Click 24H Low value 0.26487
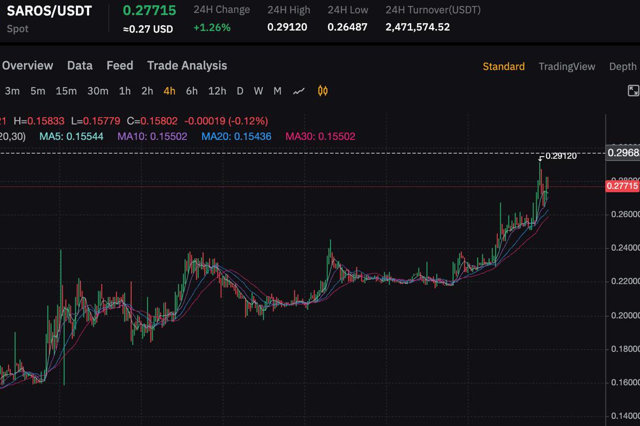Image resolution: width=640 pixels, height=426 pixels. (x=347, y=27)
